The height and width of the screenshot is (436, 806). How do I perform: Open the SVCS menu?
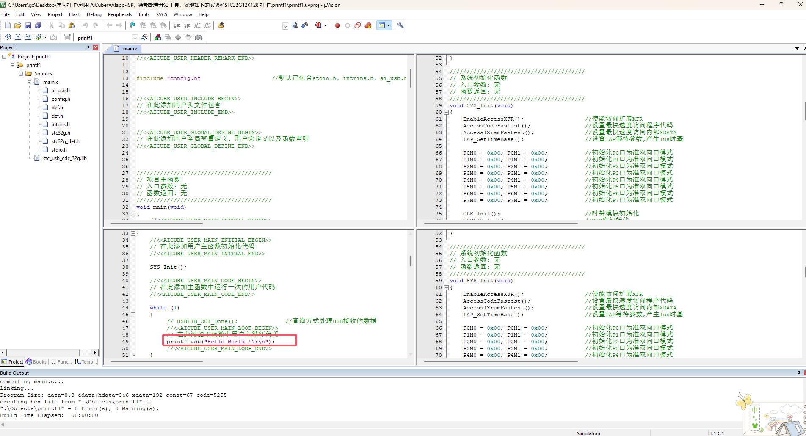click(162, 14)
